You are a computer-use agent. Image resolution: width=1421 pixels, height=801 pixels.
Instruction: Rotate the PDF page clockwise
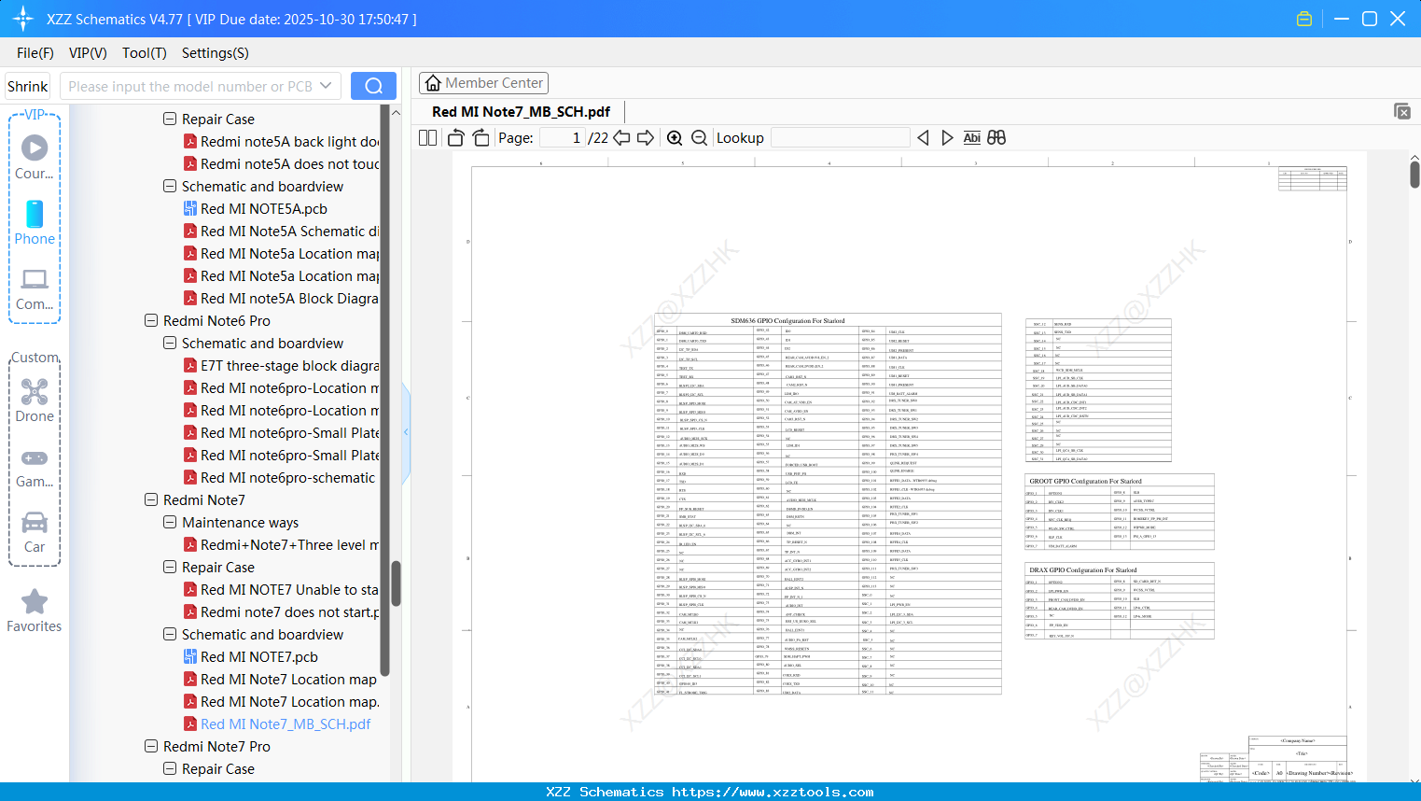481,138
